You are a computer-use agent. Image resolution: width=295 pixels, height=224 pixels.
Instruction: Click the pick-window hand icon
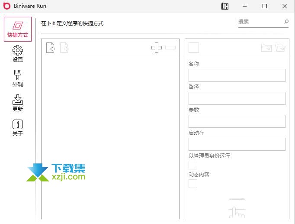coord(237,208)
